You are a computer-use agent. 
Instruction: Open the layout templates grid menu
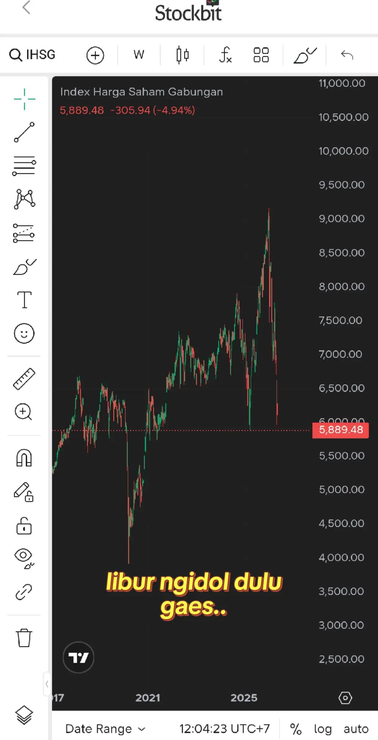261,55
